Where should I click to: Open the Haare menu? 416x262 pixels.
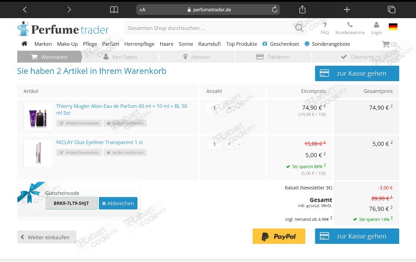[x=166, y=44]
